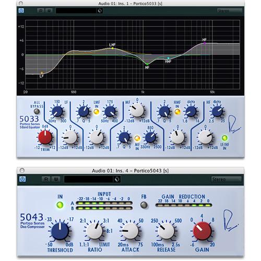Click the red TRIM knob
261x261 pixels.
[x=45, y=137]
